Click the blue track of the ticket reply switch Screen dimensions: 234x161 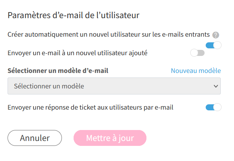pyautogui.click(x=210, y=107)
